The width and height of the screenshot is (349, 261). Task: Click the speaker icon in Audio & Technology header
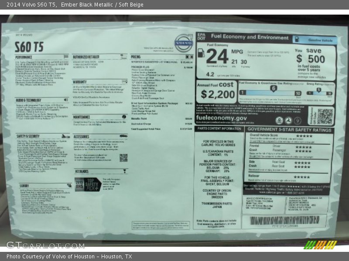coord(65,100)
